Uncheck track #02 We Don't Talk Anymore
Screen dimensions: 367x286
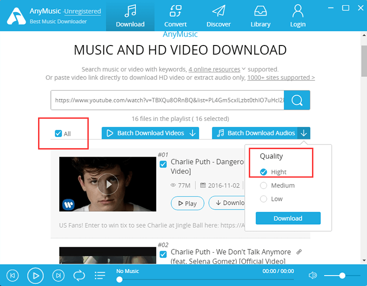(163, 254)
